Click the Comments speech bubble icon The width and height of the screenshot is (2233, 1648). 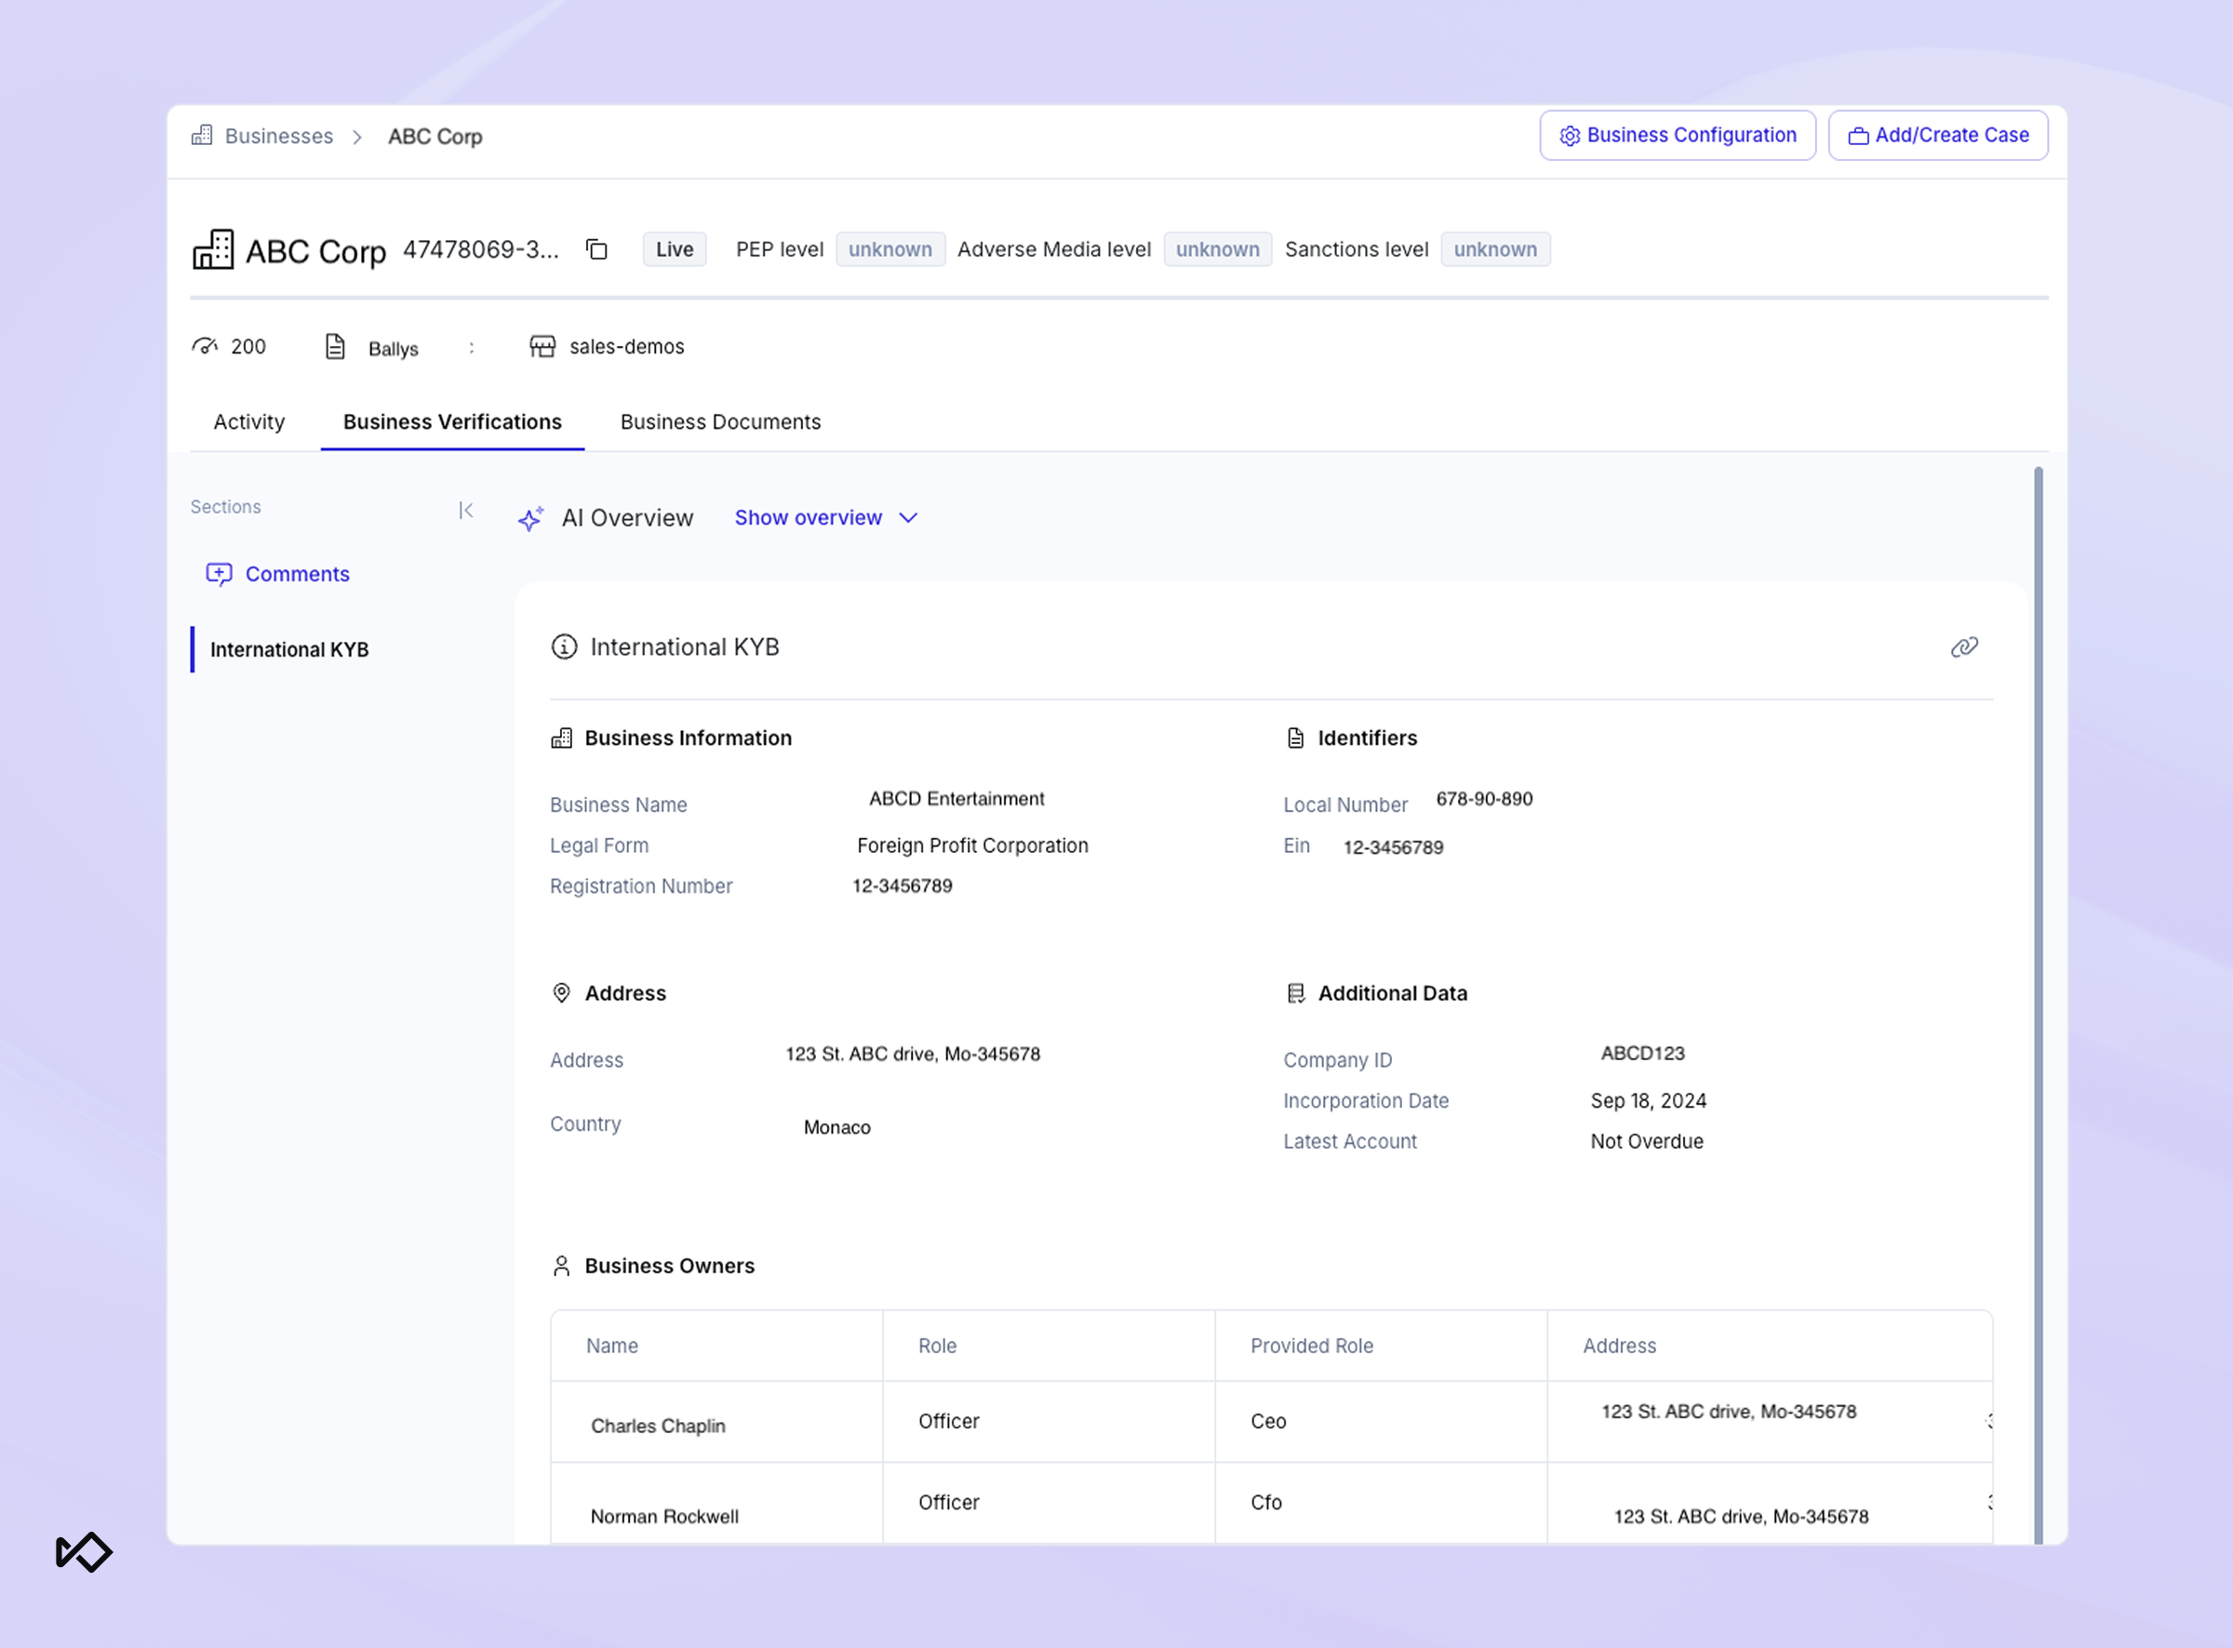pos(219,575)
